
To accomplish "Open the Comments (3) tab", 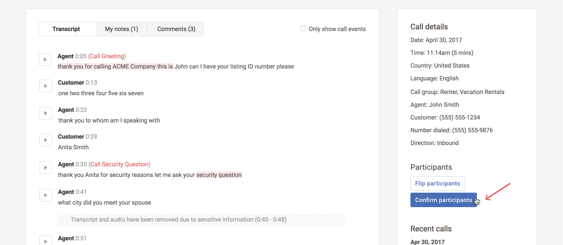I will tap(176, 29).
